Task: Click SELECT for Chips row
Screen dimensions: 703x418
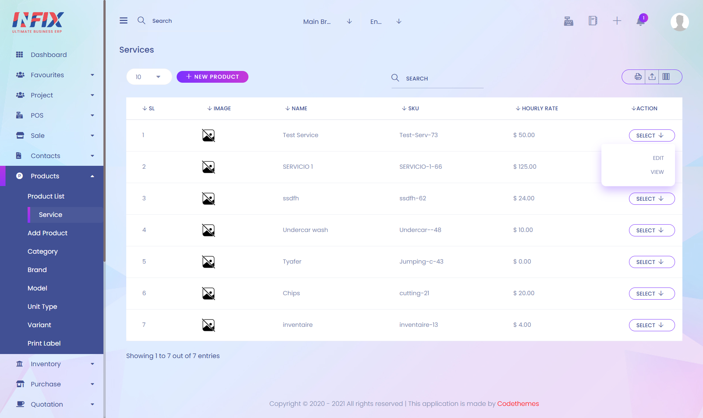Action: click(x=651, y=293)
